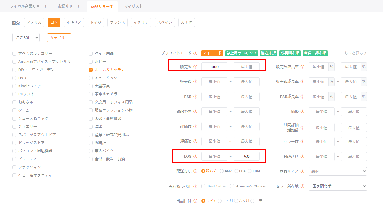Screen dimensions: 383x209
Task: Click help icon next to 評価値
Action: tap(195, 141)
